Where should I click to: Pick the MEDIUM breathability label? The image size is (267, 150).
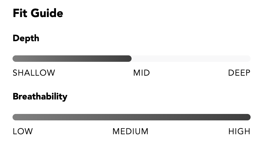[x=130, y=131]
